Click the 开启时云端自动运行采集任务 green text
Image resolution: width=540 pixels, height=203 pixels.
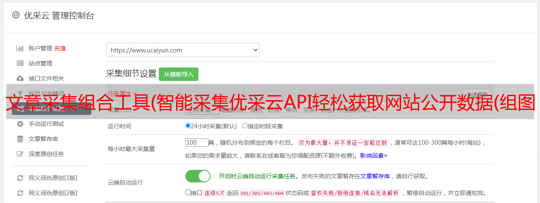pyautogui.click(x=257, y=176)
